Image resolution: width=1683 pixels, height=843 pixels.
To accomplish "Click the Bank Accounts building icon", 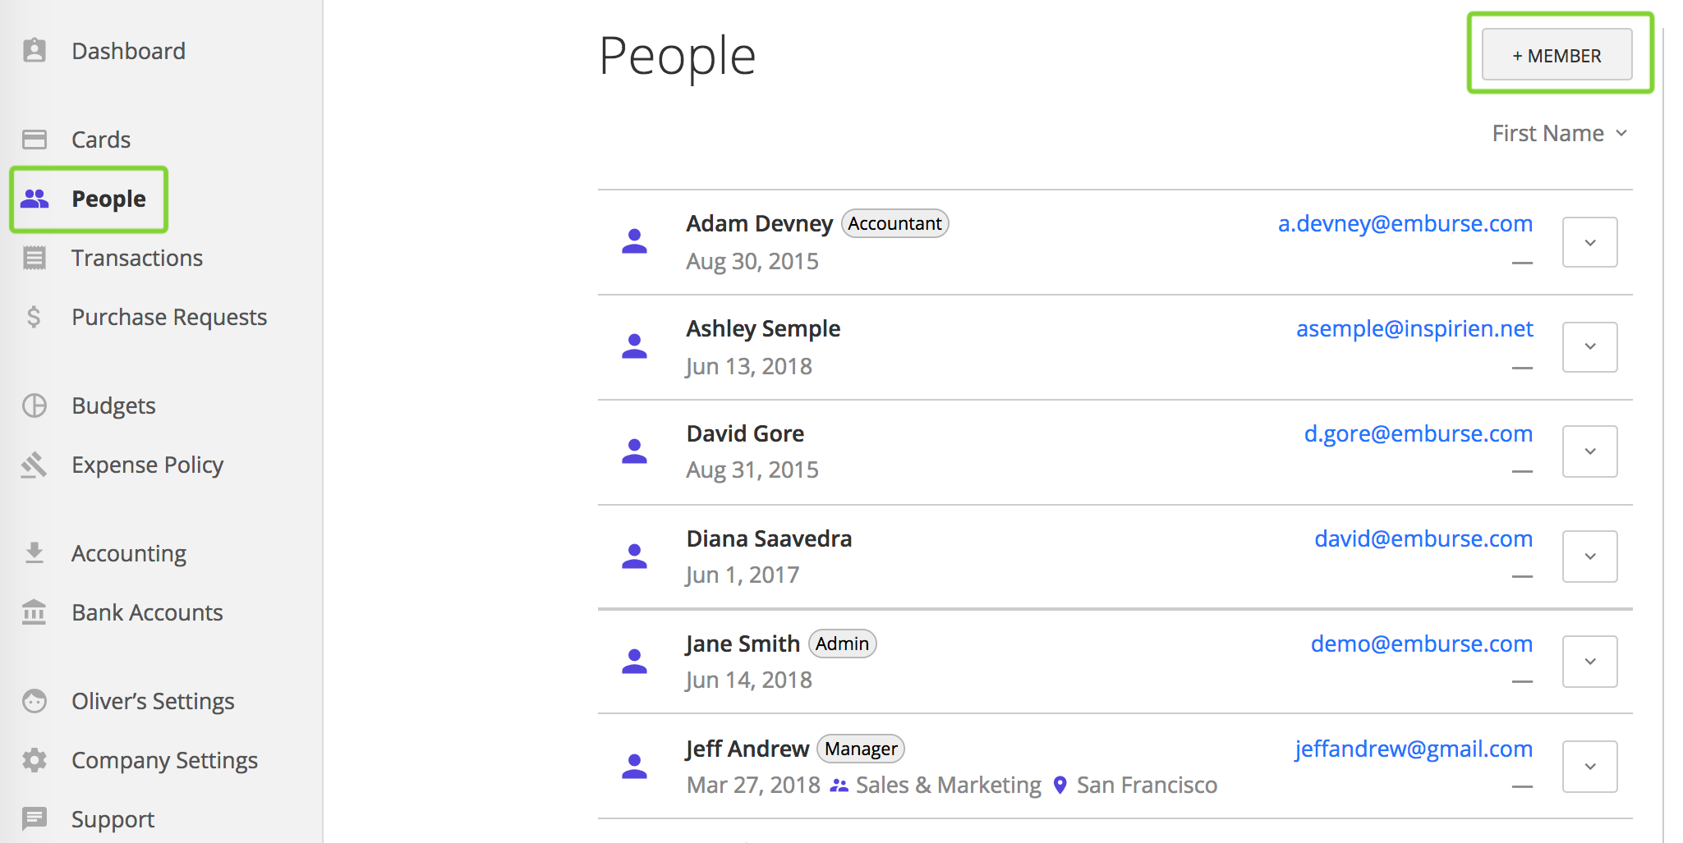I will click(x=34, y=612).
